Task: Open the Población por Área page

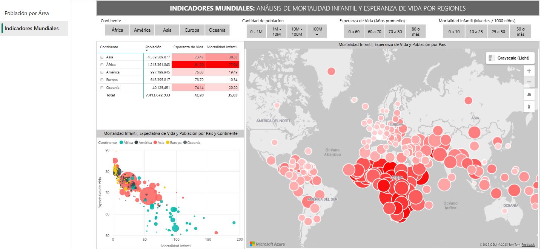Action: click(x=27, y=13)
